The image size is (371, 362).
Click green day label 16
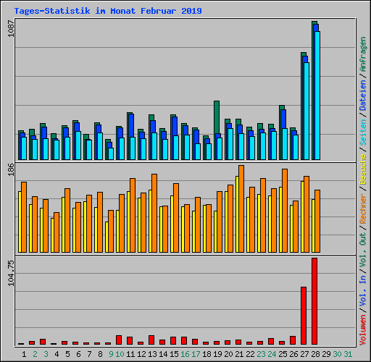click(185, 354)
